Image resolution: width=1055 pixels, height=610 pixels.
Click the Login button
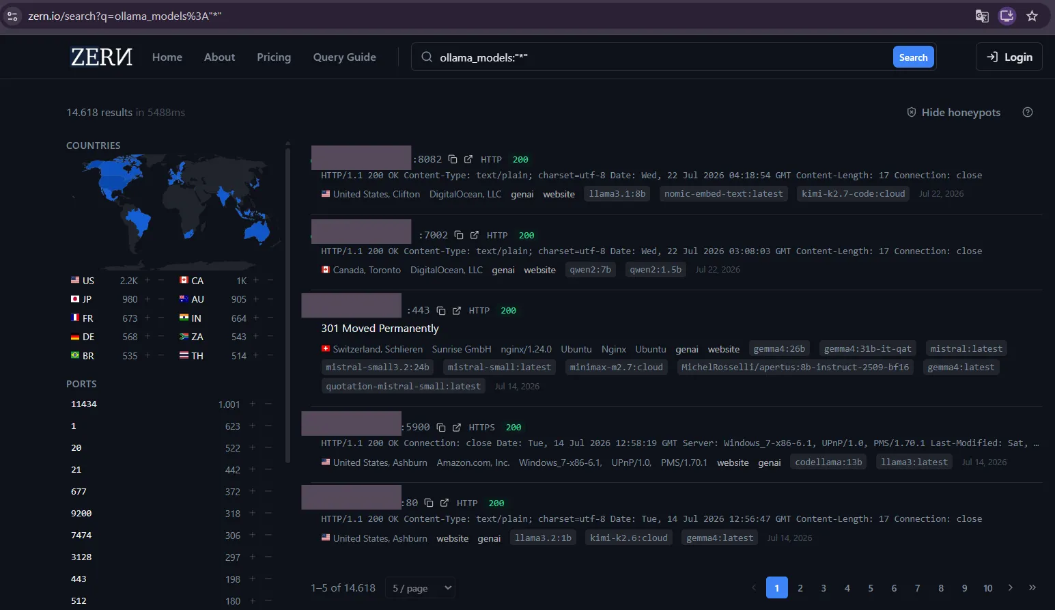[x=1009, y=57]
